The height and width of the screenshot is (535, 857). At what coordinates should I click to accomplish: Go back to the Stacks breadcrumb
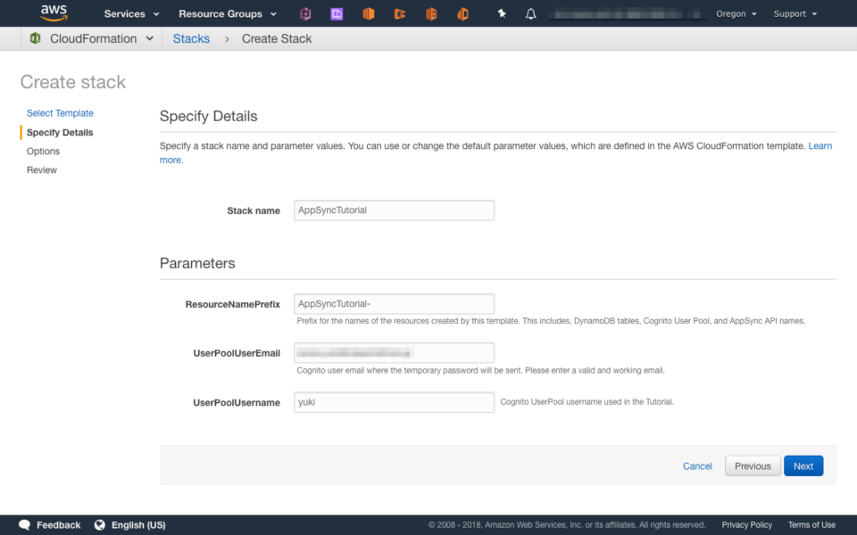190,38
